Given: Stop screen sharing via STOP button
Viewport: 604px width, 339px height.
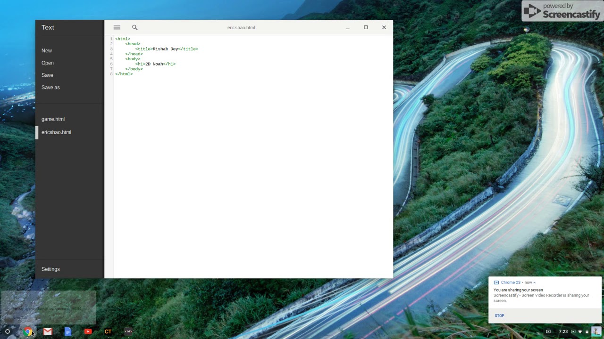Looking at the screenshot, I should click(500, 315).
